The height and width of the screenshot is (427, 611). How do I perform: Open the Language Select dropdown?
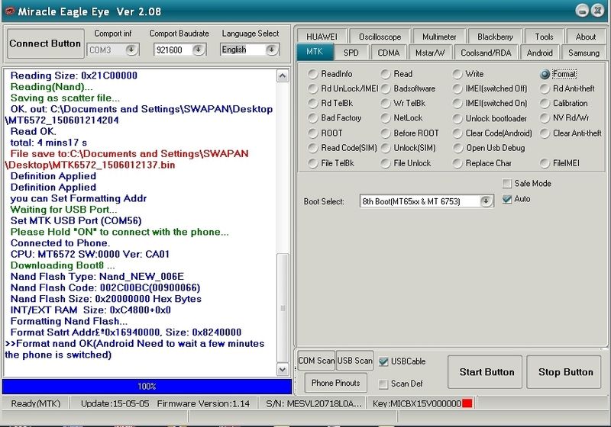[272, 50]
